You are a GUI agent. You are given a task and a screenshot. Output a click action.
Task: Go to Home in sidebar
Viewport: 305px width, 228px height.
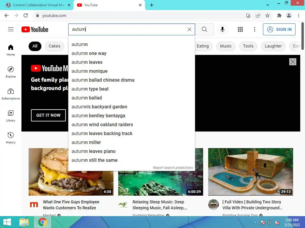coord(11,50)
